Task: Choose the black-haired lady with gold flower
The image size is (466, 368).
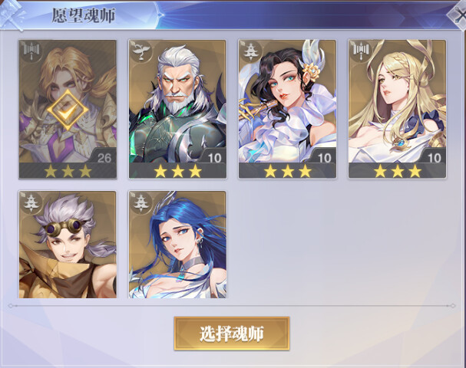Action: pyautogui.click(x=287, y=109)
